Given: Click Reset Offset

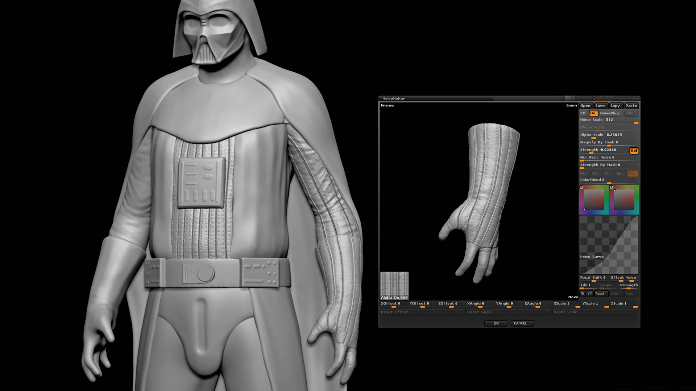Looking at the screenshot, I should [x=422, y=312].
